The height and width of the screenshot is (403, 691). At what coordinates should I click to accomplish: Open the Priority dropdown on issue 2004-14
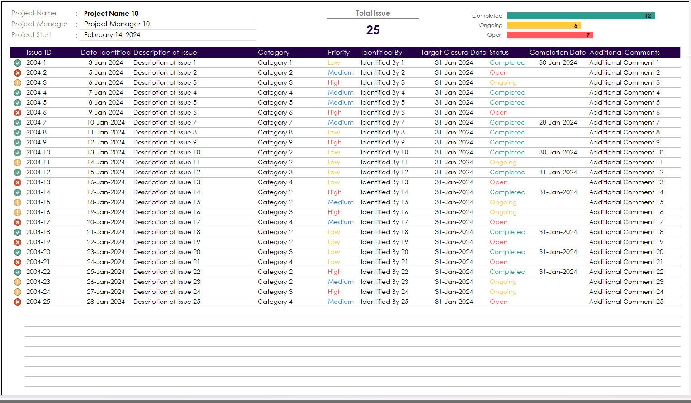[335, 192]
